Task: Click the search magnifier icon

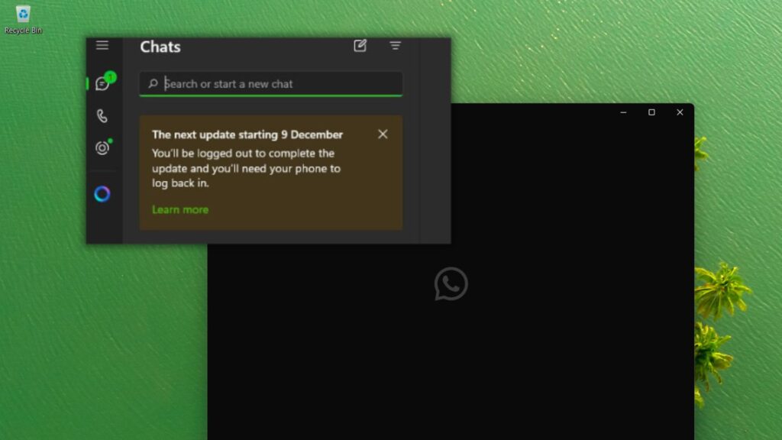Action: coord(153,84)
